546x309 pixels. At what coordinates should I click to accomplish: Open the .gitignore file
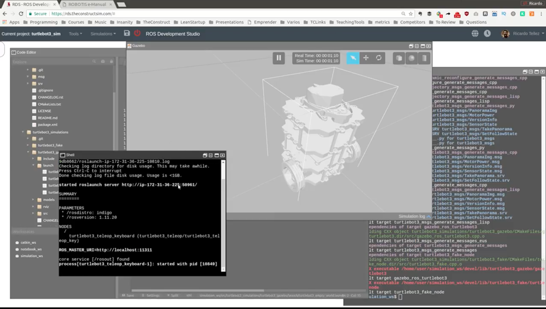(45, 90)
